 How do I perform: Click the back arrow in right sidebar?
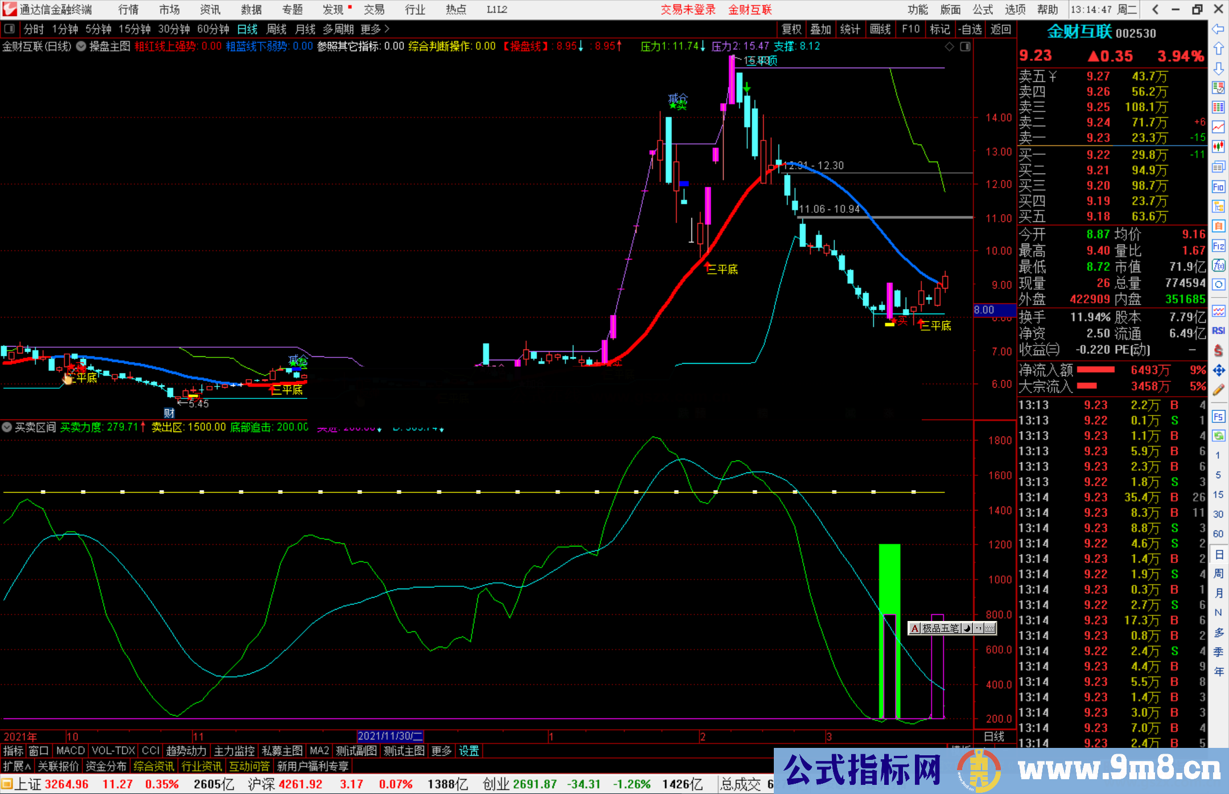1218,29
